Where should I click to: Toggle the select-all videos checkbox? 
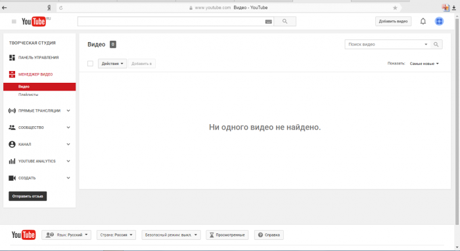coord(91,64)
